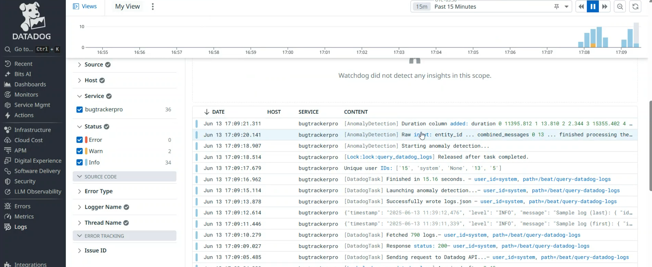Toggle the Error status checkbox
Image resolution: width=652 pixels, height=267 pixels.
tap(79, 140)
